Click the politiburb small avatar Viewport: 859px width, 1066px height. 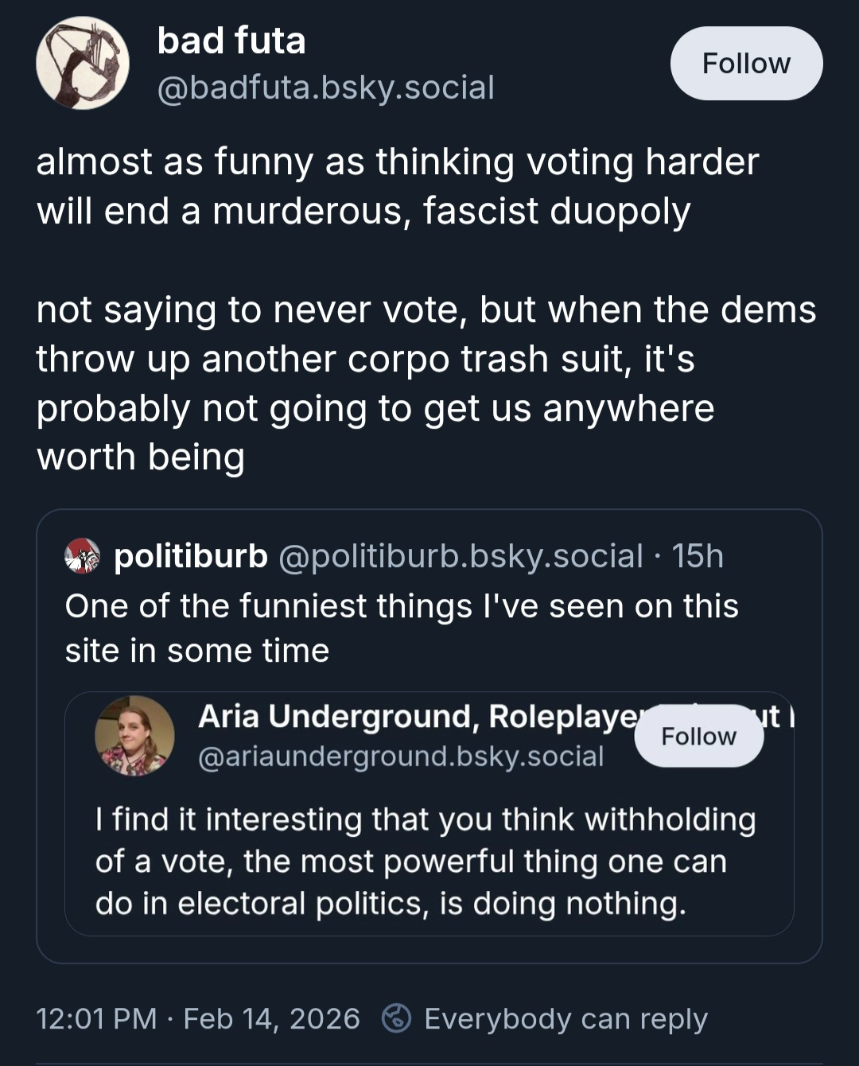point(83,556)
